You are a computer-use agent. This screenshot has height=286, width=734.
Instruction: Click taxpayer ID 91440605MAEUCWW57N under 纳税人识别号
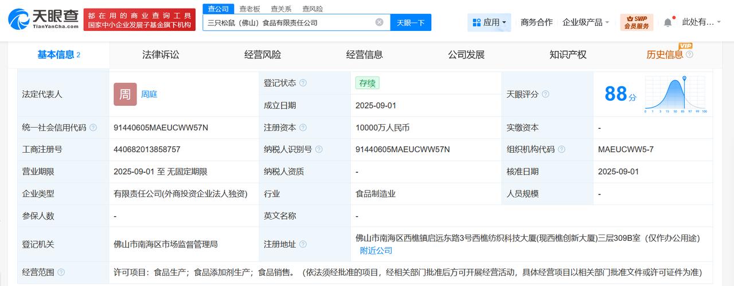pos(403,150)
